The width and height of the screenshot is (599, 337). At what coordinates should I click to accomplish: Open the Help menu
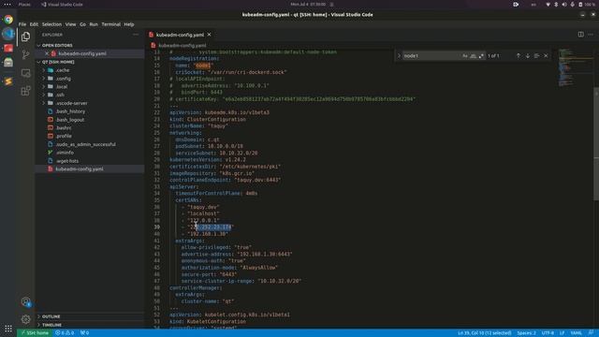coord(129,24)
